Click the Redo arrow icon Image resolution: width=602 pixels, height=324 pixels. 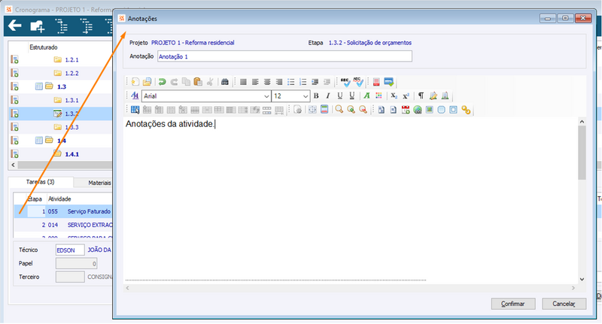[174, 82]
